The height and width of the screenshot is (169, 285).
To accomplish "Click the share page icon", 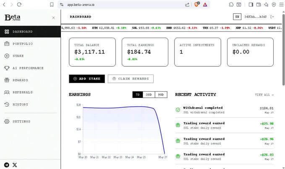I will pos(187,5).
